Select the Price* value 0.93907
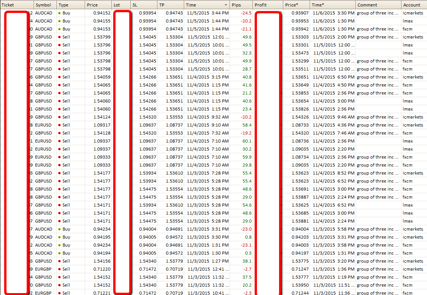Screen dimensions: 427x295 pyautogui.click(x=300, y=13)
